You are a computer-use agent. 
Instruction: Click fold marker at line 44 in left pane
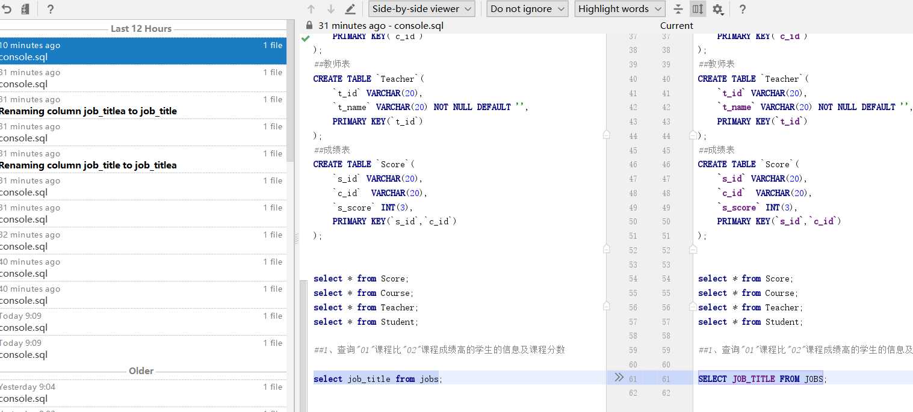coord(606,135)
